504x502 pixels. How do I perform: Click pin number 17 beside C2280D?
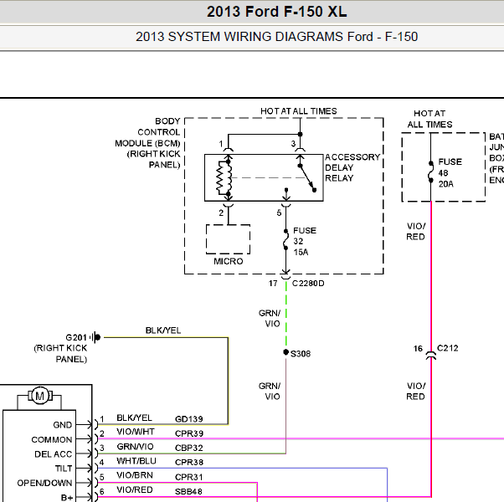pos(273,284)
